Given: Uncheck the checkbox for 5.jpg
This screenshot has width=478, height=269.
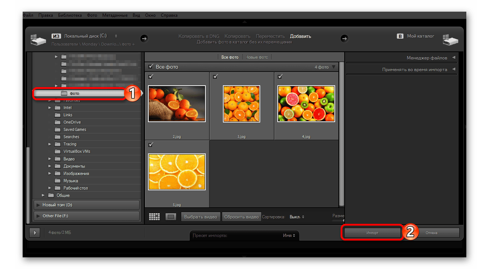Looking at the screenshot, I should pyautogui.click(x=151, y=145).
